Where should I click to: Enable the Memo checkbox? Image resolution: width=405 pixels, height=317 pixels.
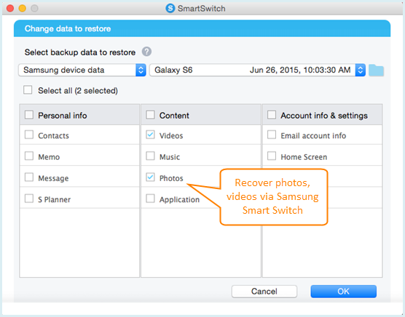(29, 156)
